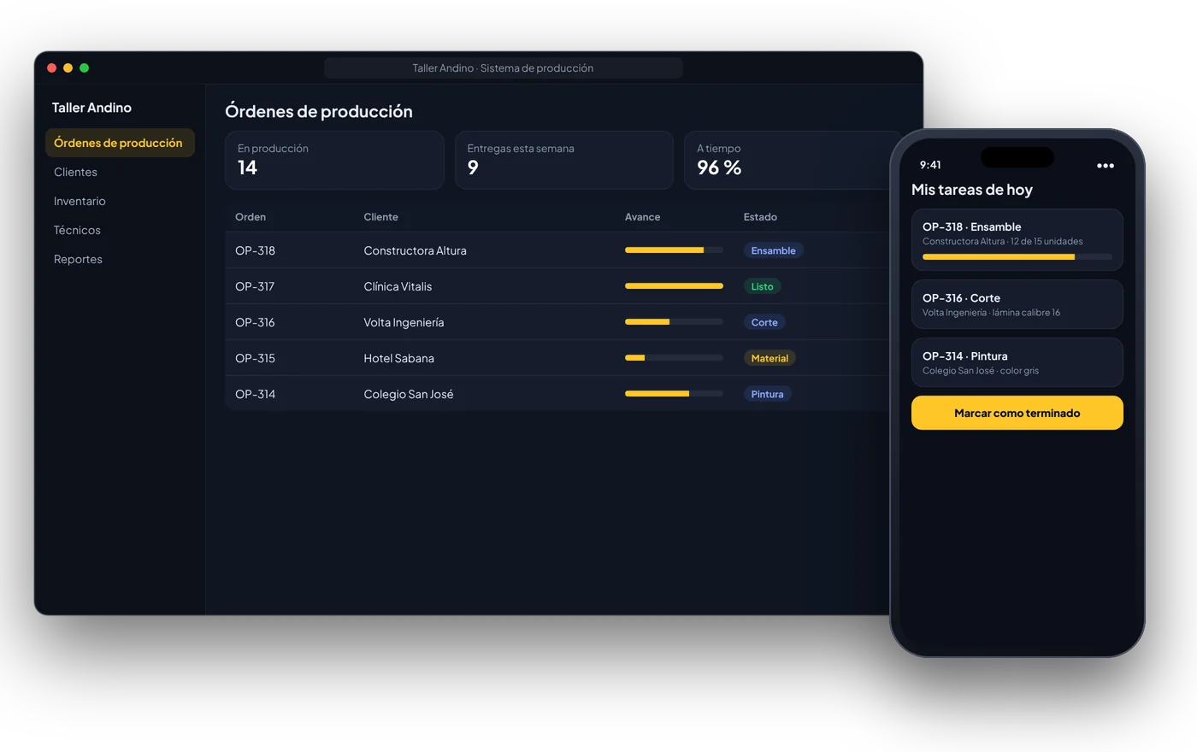This screenshot has height=752, width=1197.
Task: Select Órdenes de producción in the sidebar
Action: tap(120, 143)
